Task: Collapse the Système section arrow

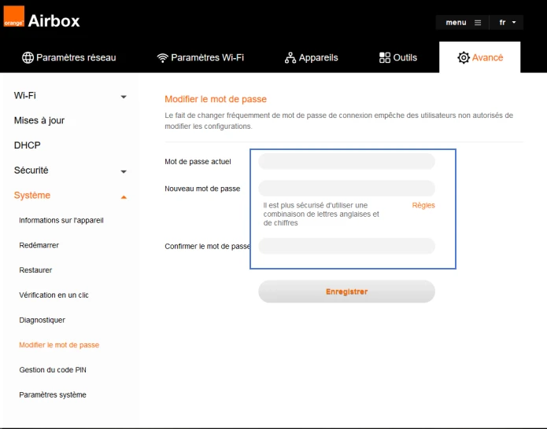Action: (x=124, y=197)
